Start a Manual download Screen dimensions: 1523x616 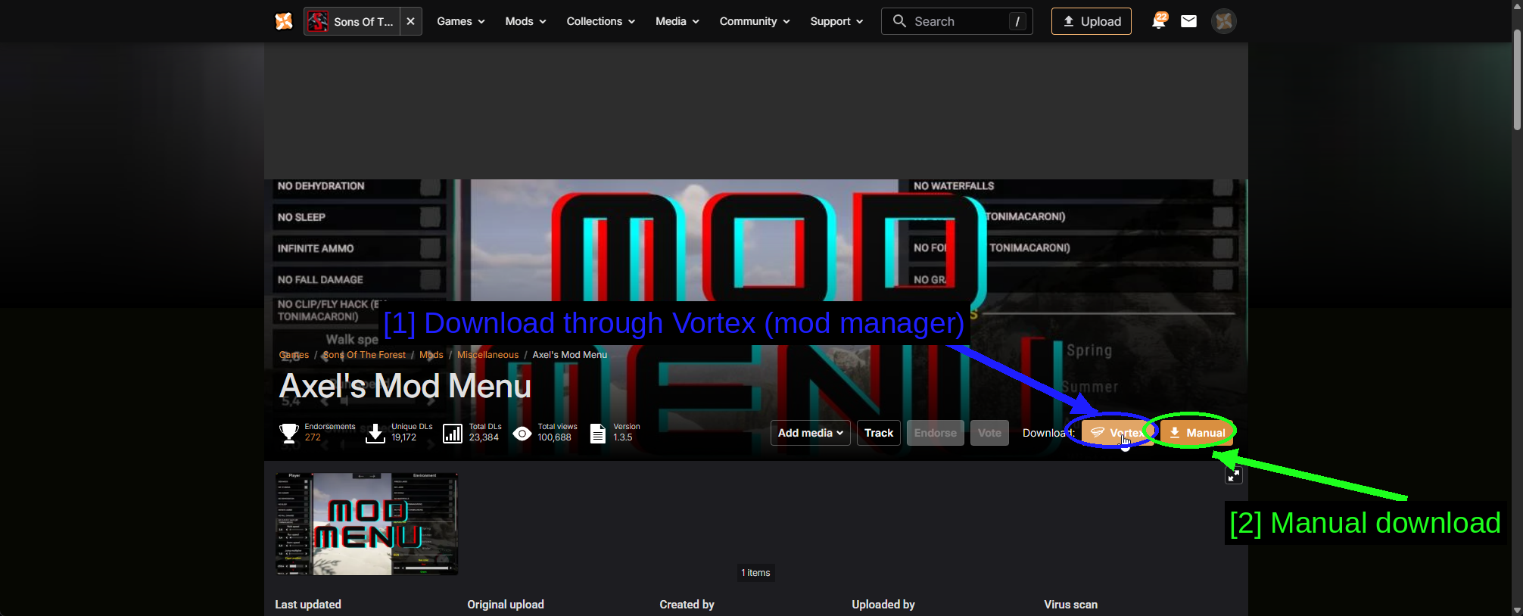pos(1197,433)
